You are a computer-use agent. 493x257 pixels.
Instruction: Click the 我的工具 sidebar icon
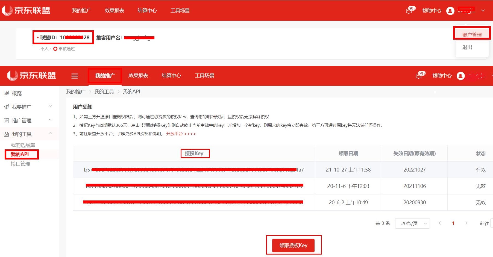[x=6, y=134]
